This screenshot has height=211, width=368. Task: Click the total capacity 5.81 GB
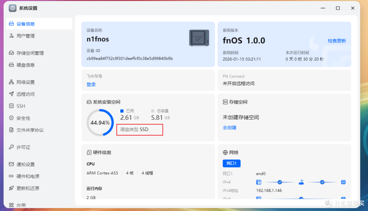[160, 117]
